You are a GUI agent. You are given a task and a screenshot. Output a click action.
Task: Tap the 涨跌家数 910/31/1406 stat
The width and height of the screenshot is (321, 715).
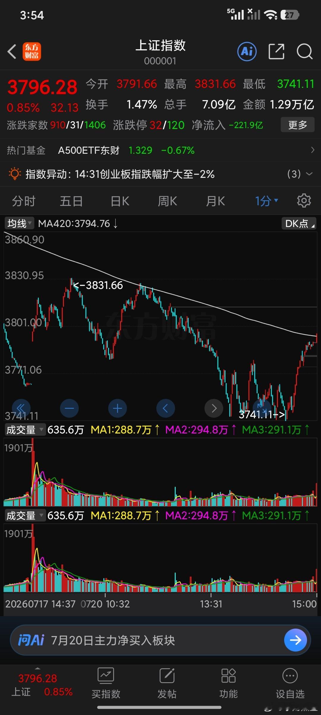[56, 125]
